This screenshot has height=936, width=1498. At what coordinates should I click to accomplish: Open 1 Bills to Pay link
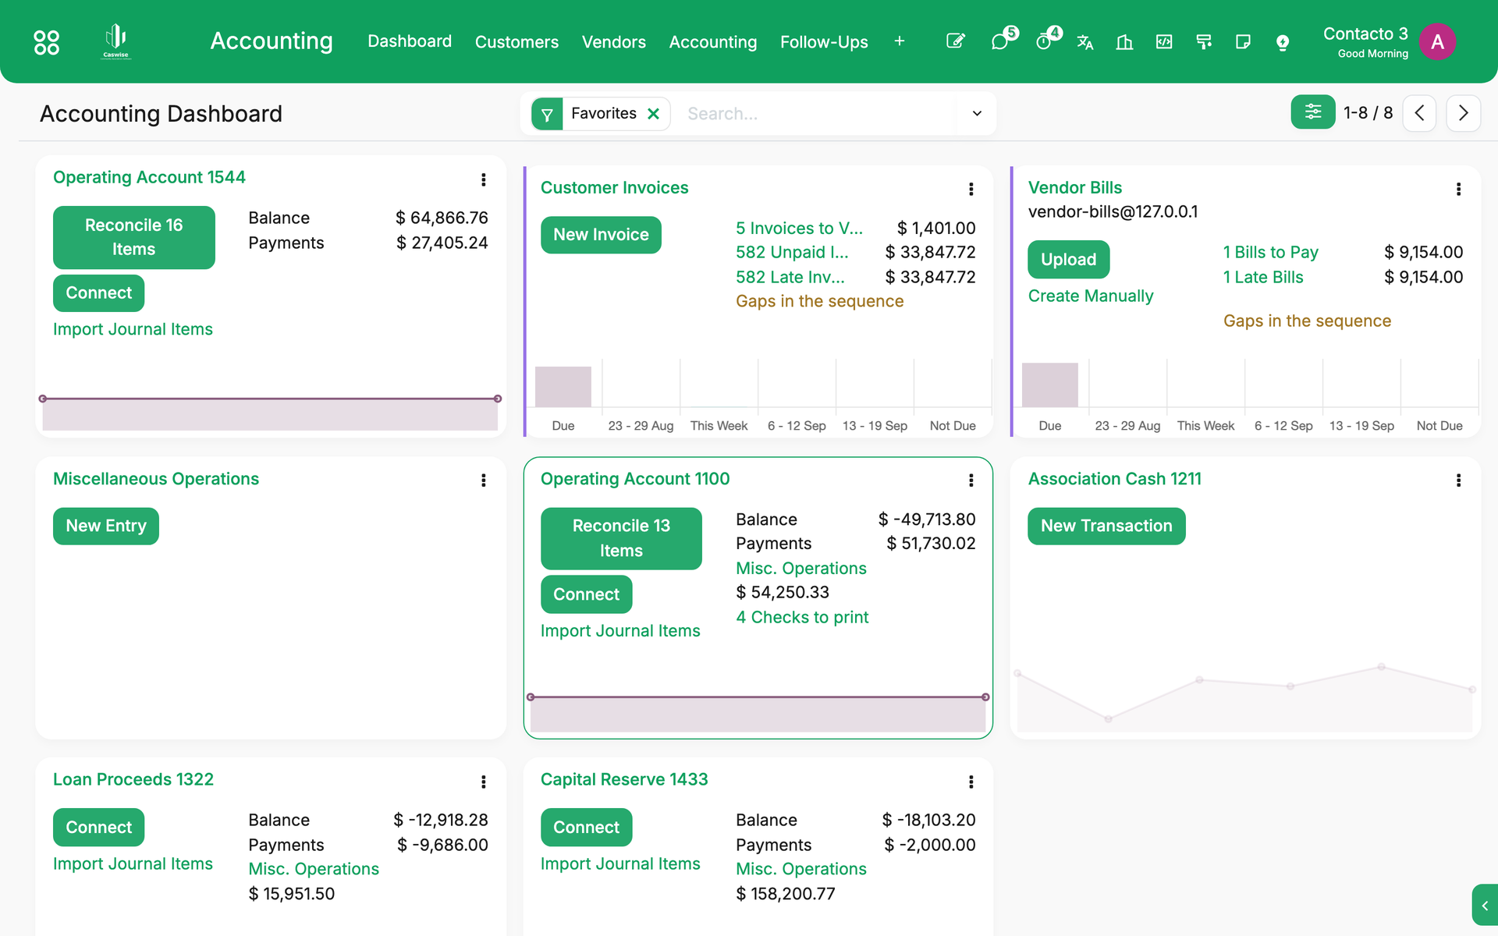(1270, 253)
